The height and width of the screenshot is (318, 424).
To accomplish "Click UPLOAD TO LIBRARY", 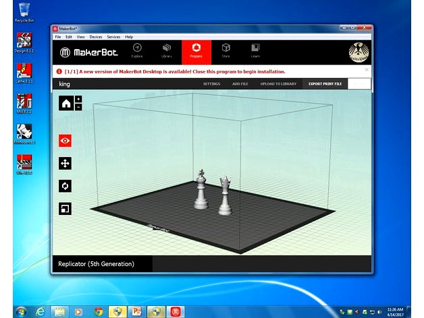I will point(277,84).
